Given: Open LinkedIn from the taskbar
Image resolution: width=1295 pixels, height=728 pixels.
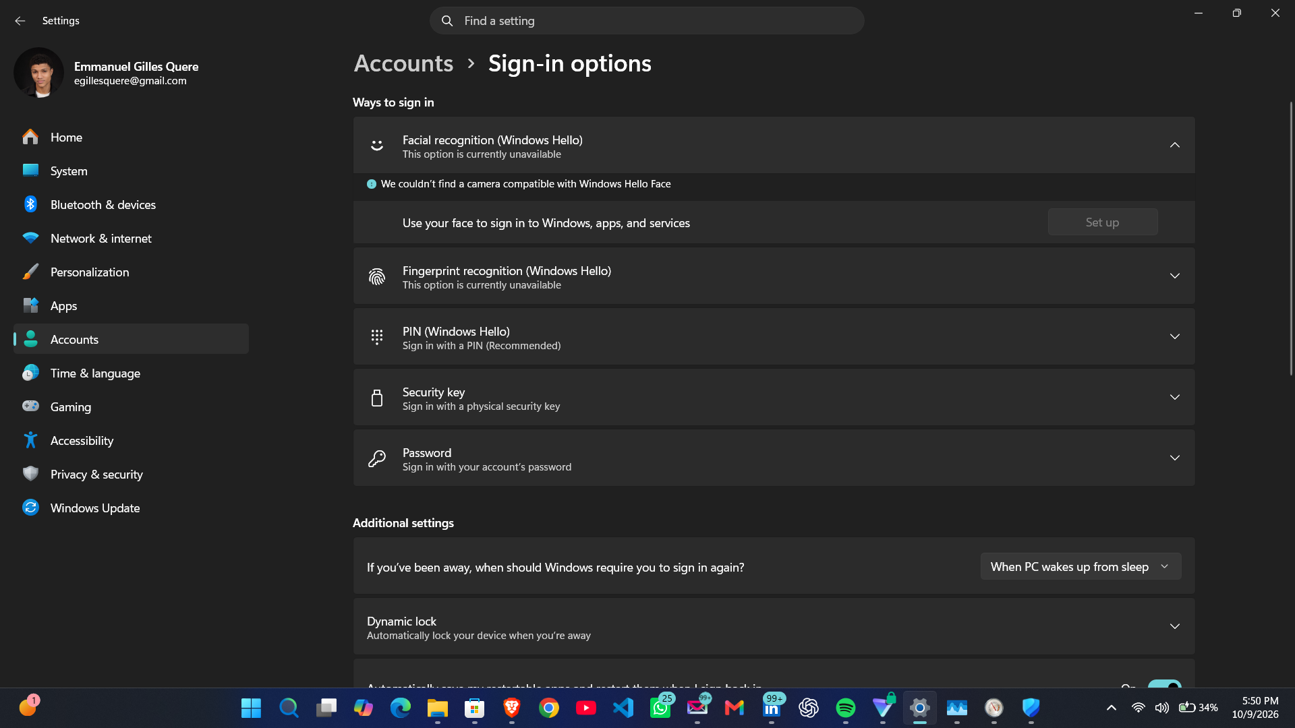Looking at the screenshot, I should 772,708.
